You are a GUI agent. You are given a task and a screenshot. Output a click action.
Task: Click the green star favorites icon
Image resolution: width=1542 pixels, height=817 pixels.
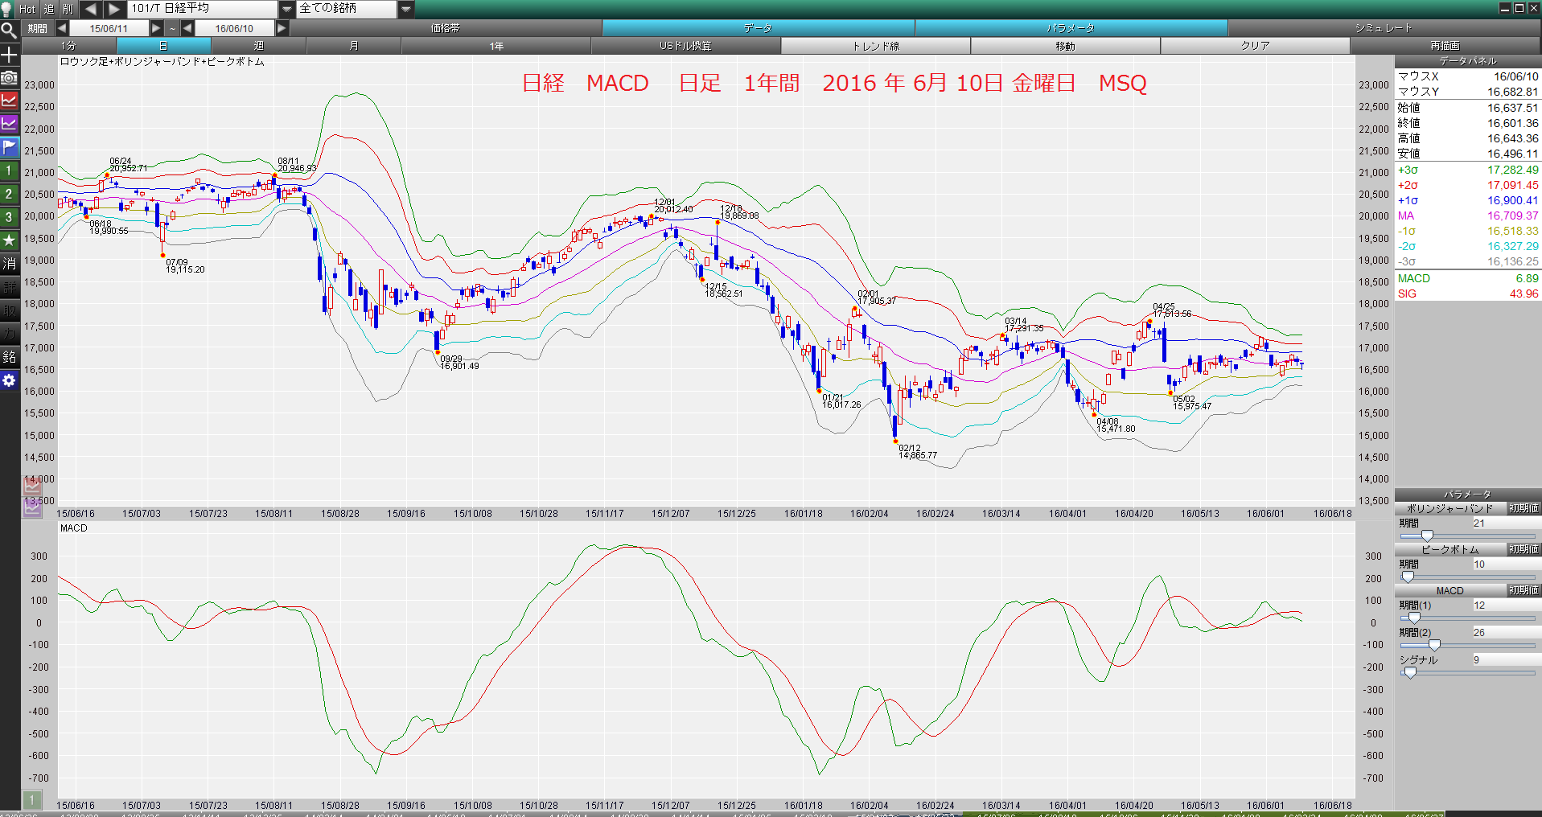[x=9, y=240]
